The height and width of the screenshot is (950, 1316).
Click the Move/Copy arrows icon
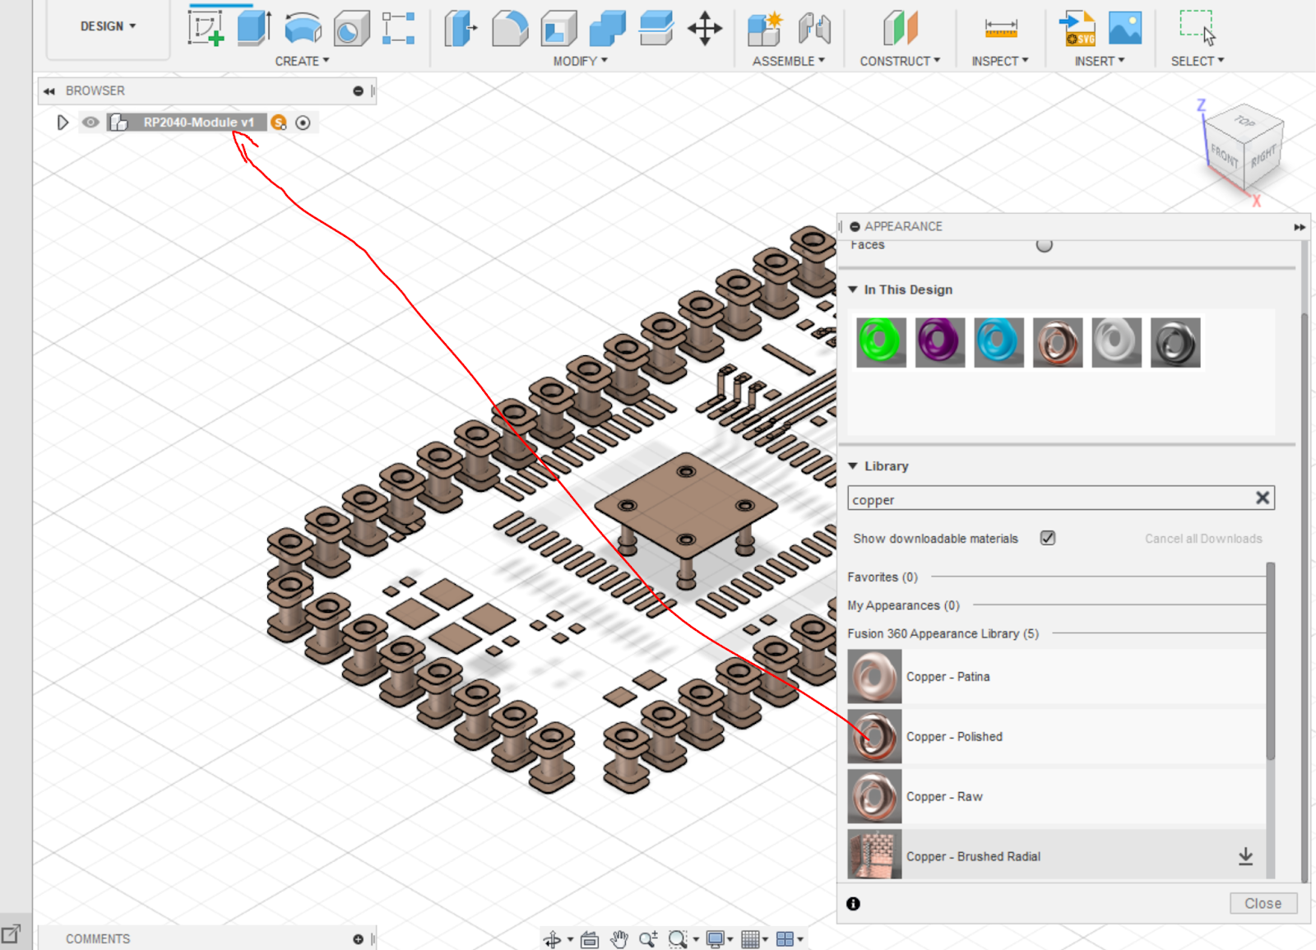coord(705,28)
